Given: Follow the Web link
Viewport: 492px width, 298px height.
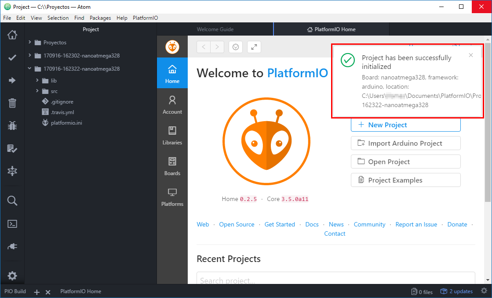Looking at the screenshot, I should point(203,224).
